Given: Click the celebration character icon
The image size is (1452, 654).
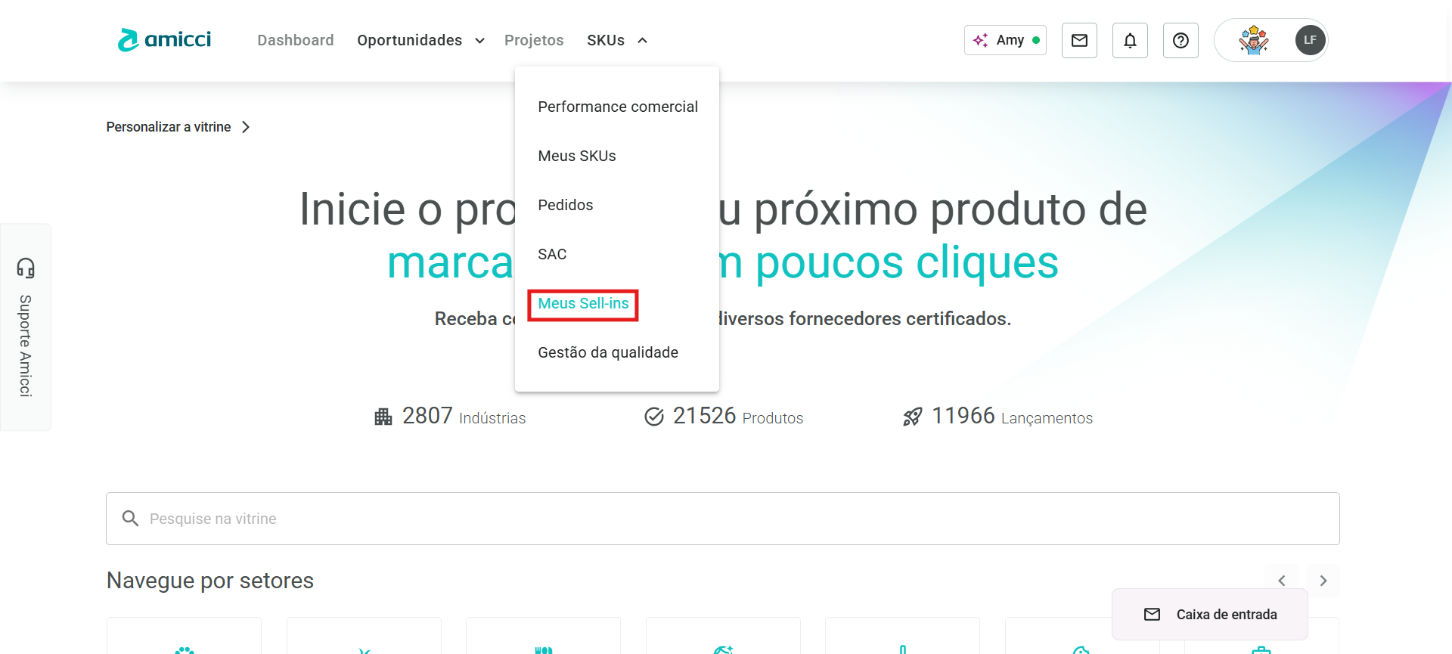Looking at the screenshot, I should tap(1253, 40).
